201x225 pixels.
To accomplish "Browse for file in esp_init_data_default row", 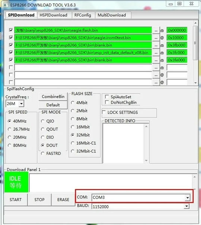I will click(x=156, y=53).
